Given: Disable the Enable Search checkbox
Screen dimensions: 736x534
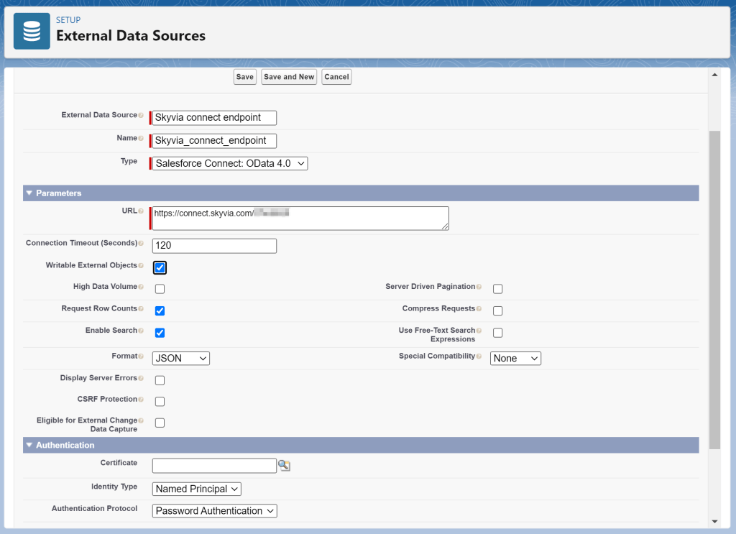Looking at the screenshot, I should pos(159,332).
